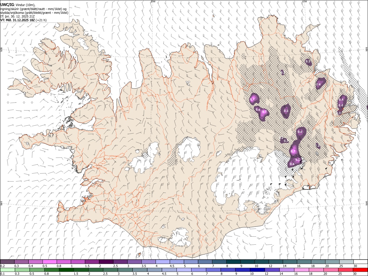Click the "20W" longitude label
Image resolution: width=368 pixels, height=276 pixels.
[x=153, y=1]
